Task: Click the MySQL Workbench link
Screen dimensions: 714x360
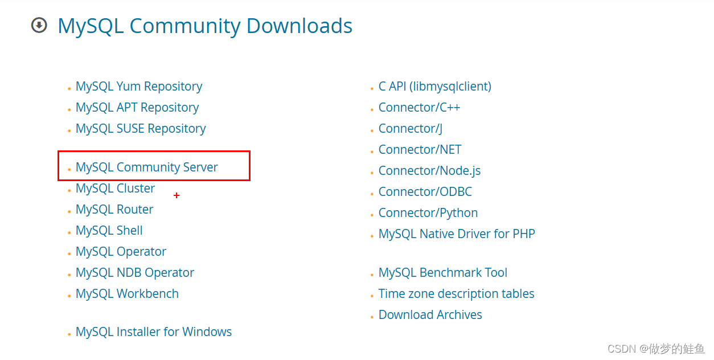Action: [x=127, y=294]
